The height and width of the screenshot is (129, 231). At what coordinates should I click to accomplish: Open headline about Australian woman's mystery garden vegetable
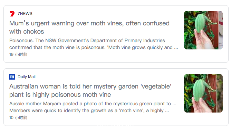tap(90, 91)
